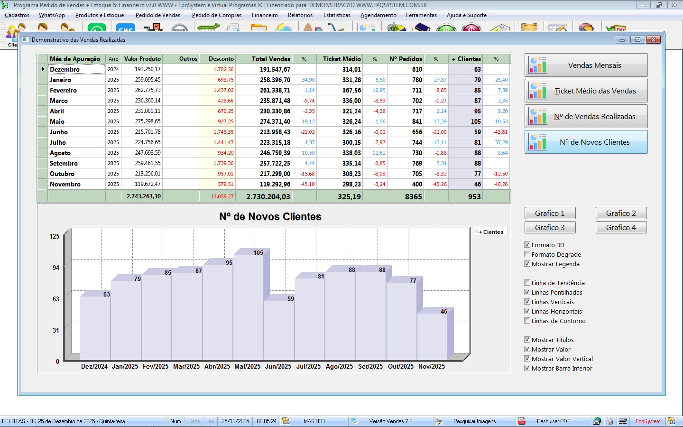Enable the Linha de Tendência checkbox
This screenshot has width=683, height=427.
tap(527, 283)
